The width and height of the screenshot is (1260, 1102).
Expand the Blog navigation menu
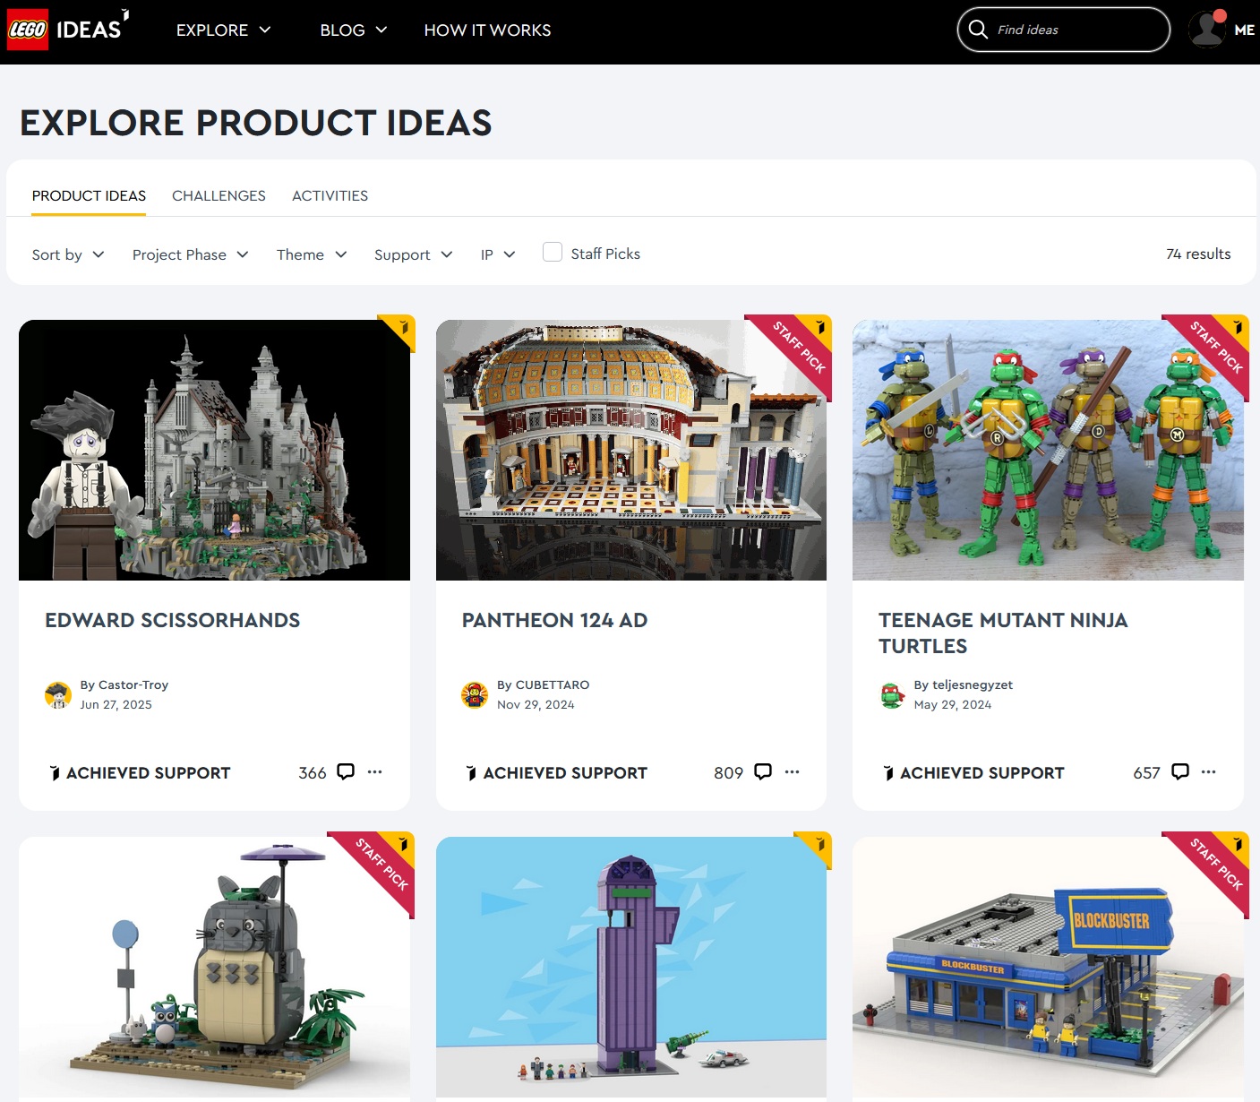354,30
